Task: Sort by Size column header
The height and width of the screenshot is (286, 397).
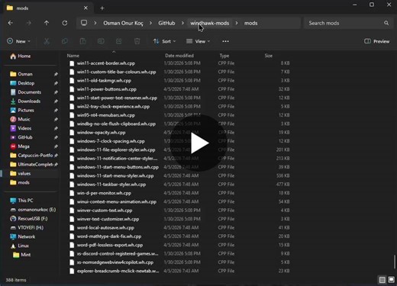Action: click(269, 56)
